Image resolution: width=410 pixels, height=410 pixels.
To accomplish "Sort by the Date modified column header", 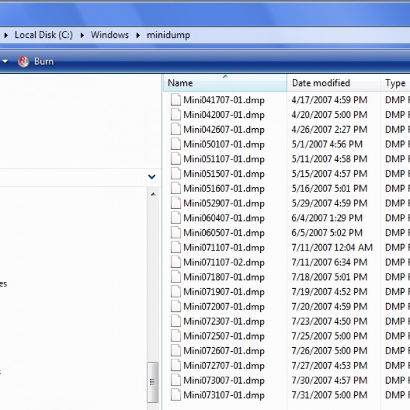I will (x=321, y=83).
